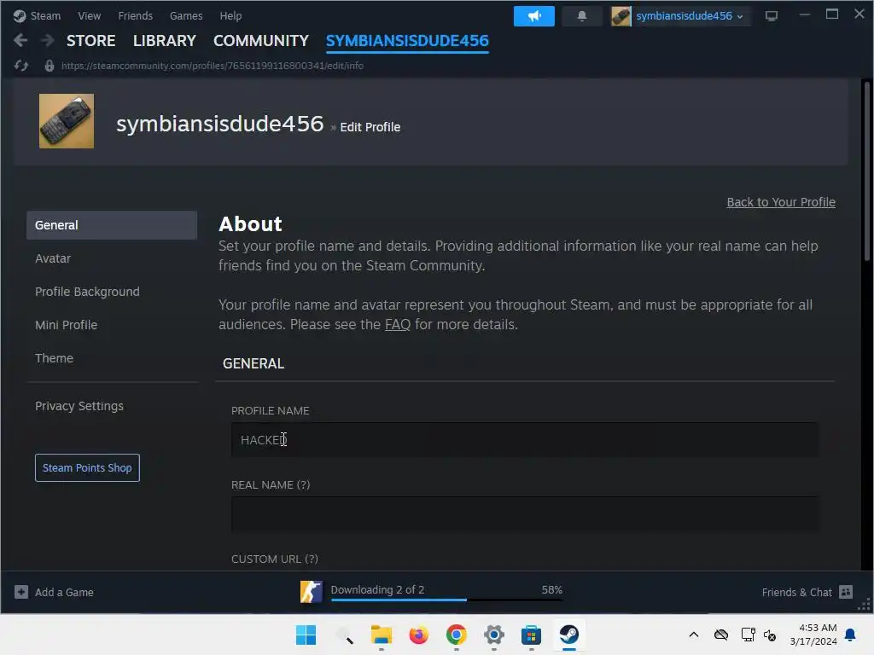Image resolution: width=874 pixels, height=655 pixels.
Task: Open the Friends & Chat grid icon
Action: (x=845, y=592)
